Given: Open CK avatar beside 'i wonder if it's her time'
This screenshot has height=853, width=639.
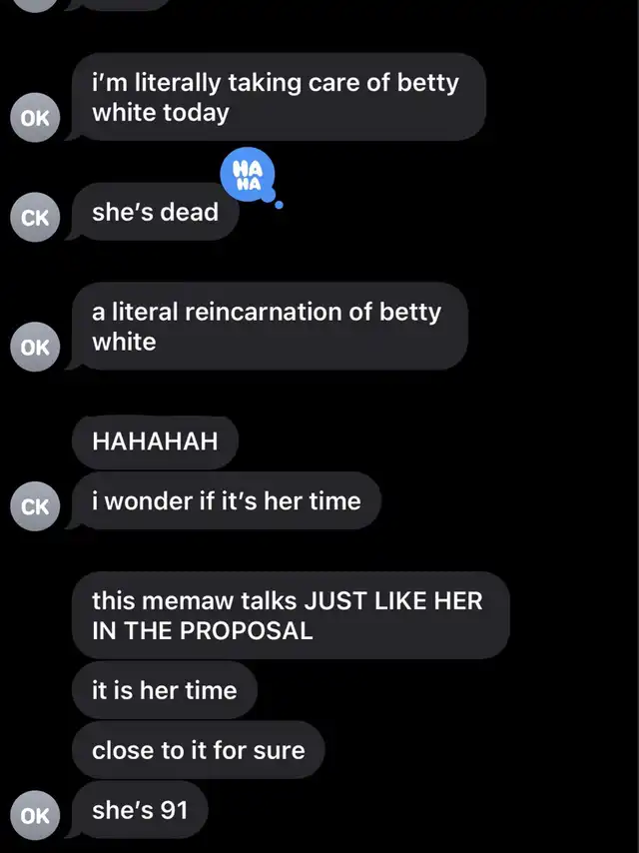Looking at the screenshot, I should click(35, 506).
